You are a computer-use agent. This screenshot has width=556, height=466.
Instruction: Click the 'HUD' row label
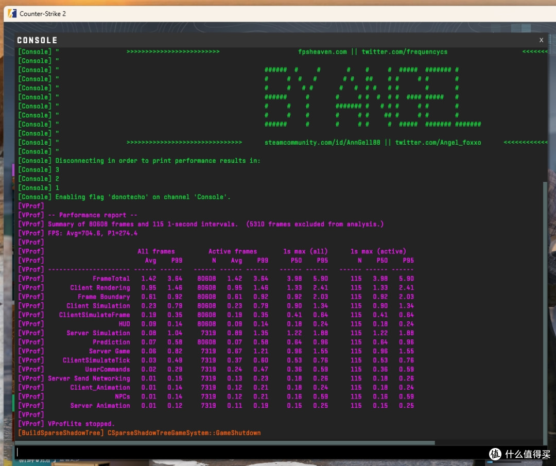[125, 324]
